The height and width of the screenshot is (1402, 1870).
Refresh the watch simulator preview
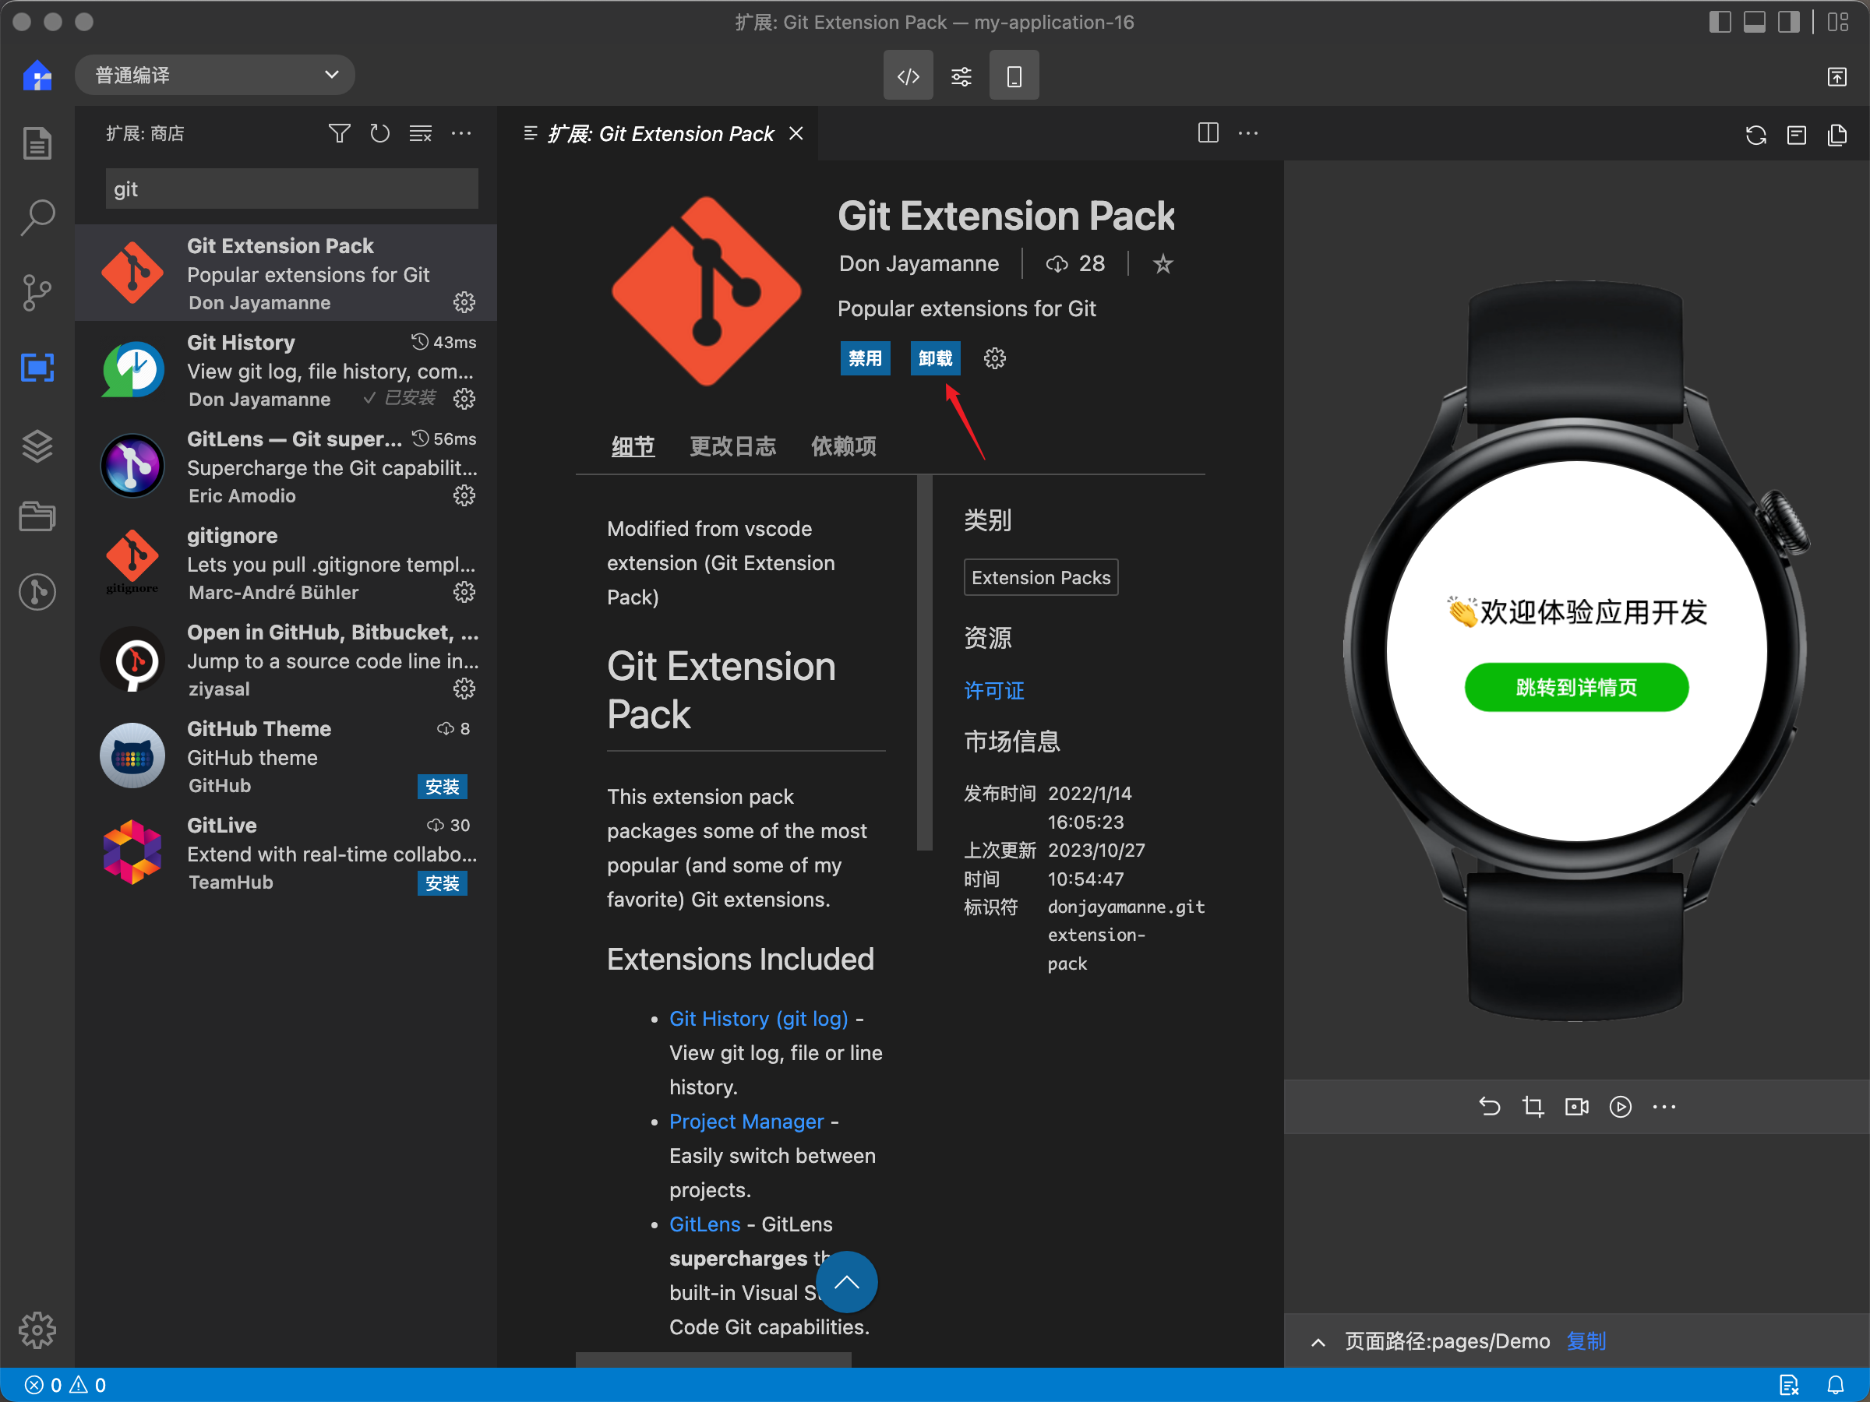point(1756,135)
